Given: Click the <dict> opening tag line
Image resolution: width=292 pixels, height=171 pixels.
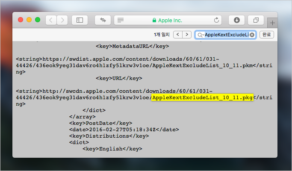Looking at the screenshot, I should coord(79,142).
